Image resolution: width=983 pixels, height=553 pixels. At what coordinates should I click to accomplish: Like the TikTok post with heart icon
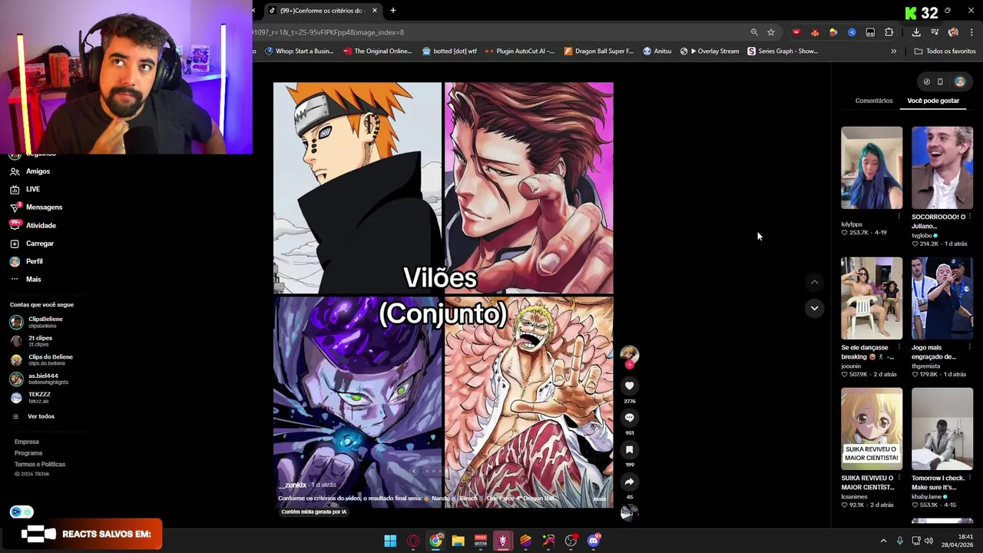tap(629, 386)
